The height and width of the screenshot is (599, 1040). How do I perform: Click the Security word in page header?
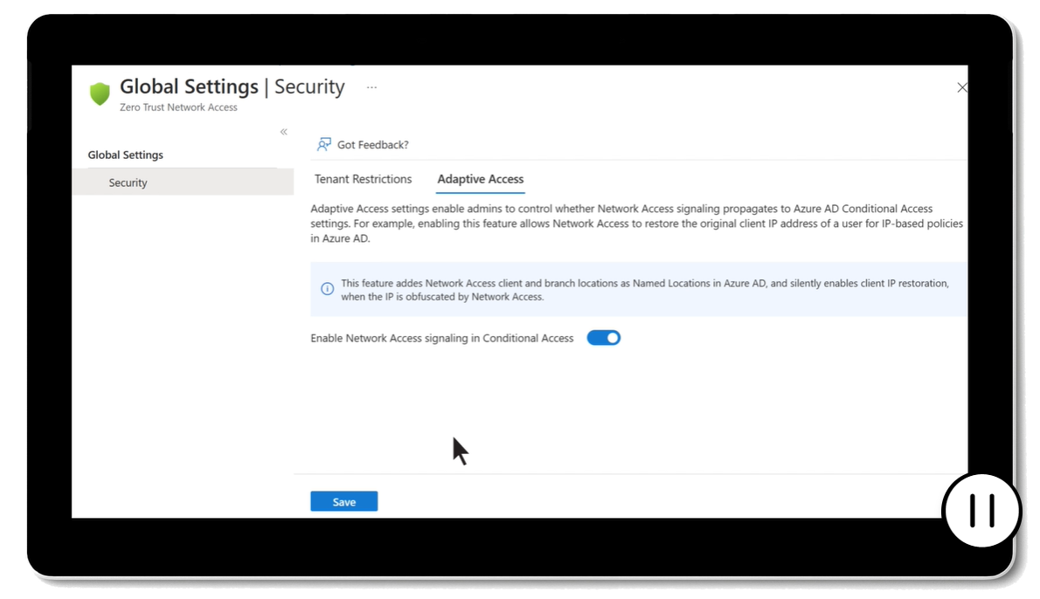coord(309,86)
